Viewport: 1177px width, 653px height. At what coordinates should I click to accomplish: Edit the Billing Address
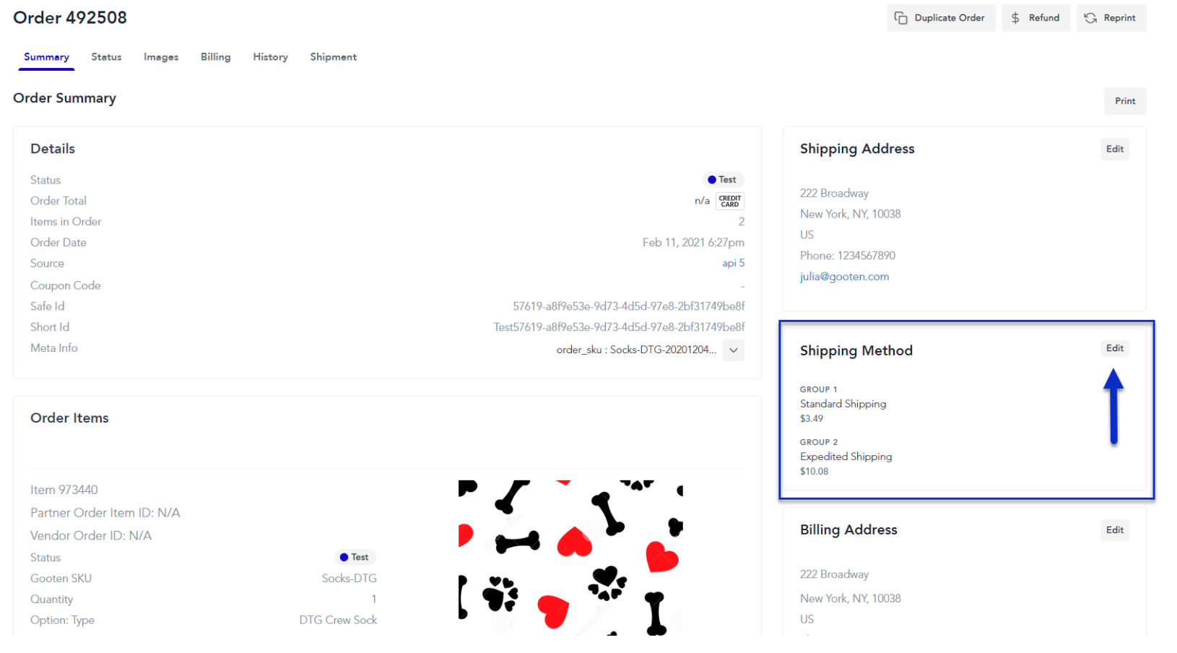click(1115, 530)
